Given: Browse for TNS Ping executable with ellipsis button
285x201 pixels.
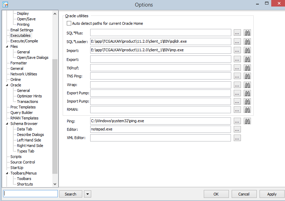Looking at the screenshot, I should click(x=237, y=76).
